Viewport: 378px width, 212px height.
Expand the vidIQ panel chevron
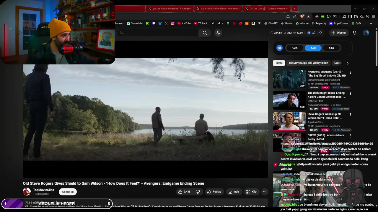pyautogui.click(x=346, y=48)
